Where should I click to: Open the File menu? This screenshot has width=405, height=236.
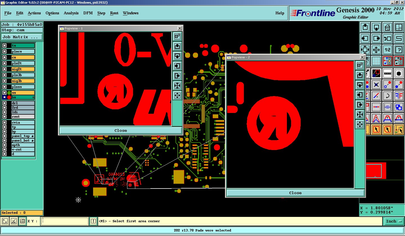[8, 13]
